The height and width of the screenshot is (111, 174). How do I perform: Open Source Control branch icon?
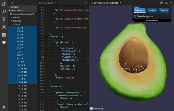pos(4,19)
